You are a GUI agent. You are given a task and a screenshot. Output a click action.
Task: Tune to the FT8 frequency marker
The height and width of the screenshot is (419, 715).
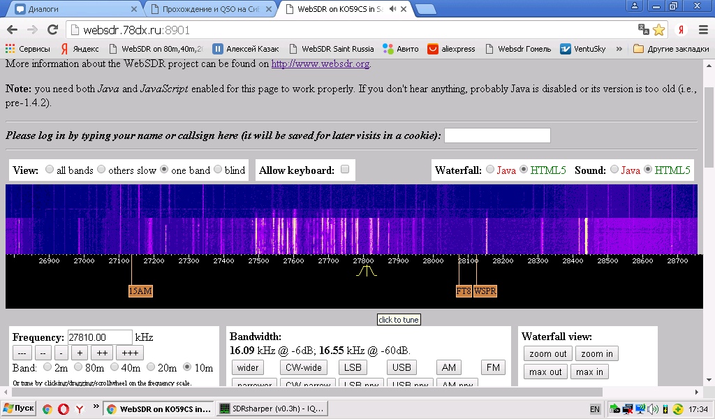464,291
